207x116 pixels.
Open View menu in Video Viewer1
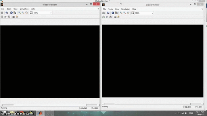click(16, 9)
